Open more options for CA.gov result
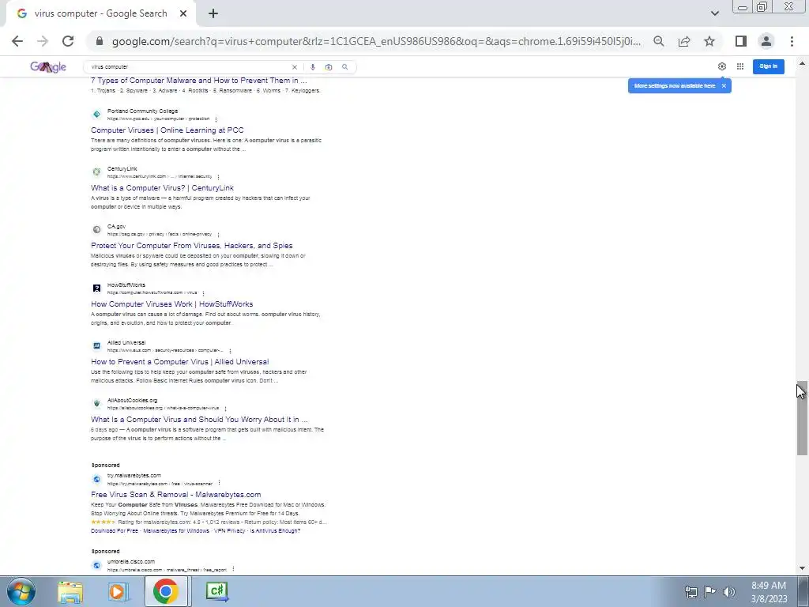809x607 pixels. click(218, 235)
